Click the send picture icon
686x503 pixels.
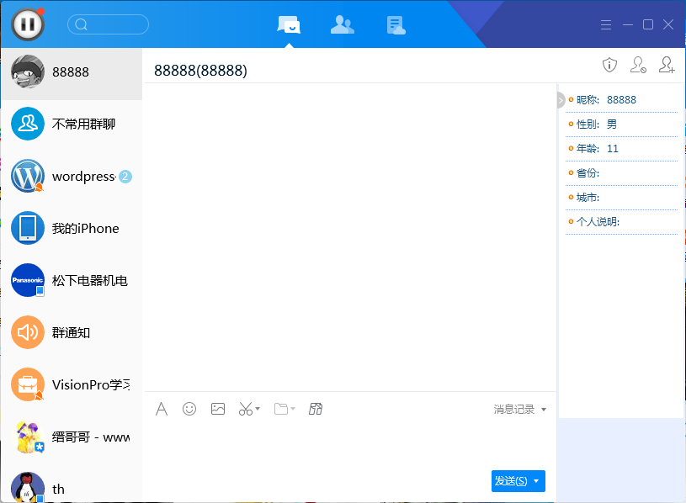[218, 409]
